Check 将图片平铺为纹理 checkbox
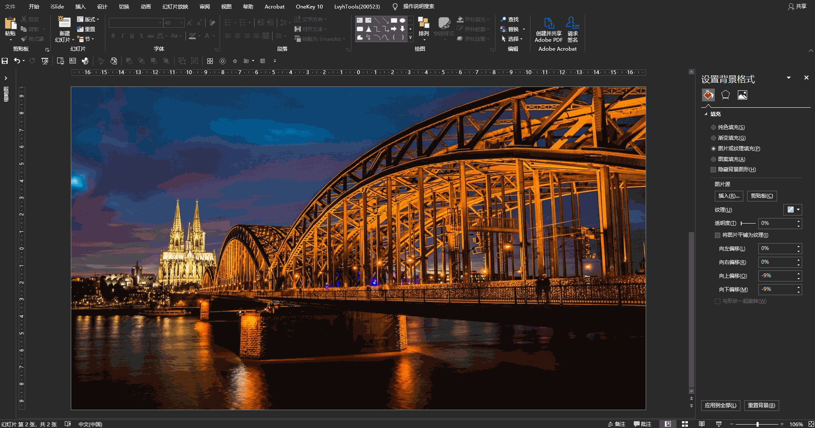 coord(717,235)
